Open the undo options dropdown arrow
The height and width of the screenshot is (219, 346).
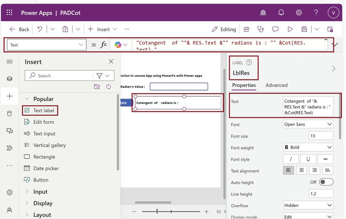pyautogui.click(x=52, y=29)
